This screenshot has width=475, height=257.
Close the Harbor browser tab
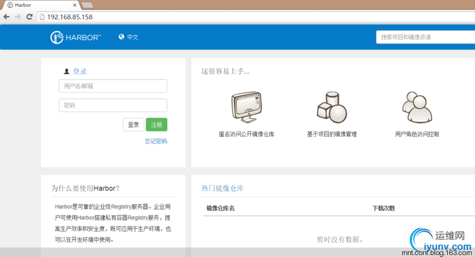tap(75, 5)
